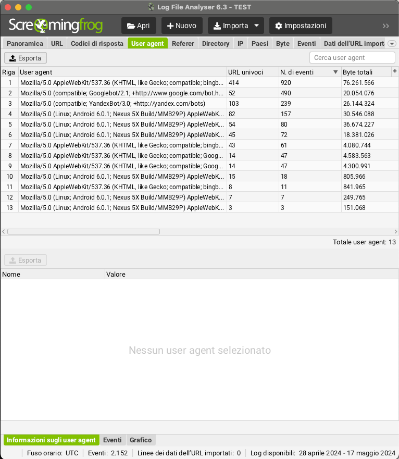
Task: Switch to the bottom Eventi tab
Action: coord(113,440)
